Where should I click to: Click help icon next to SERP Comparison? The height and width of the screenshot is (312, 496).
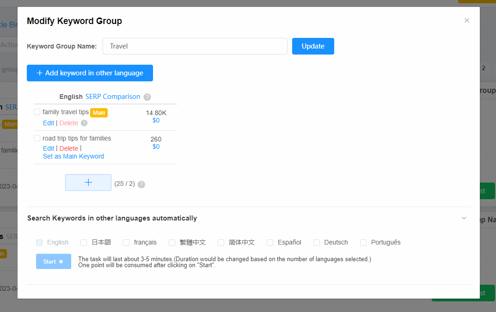[147, 97]
